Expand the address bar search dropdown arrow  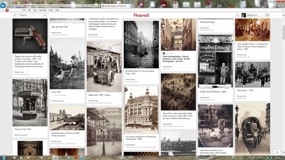(96, 6)
